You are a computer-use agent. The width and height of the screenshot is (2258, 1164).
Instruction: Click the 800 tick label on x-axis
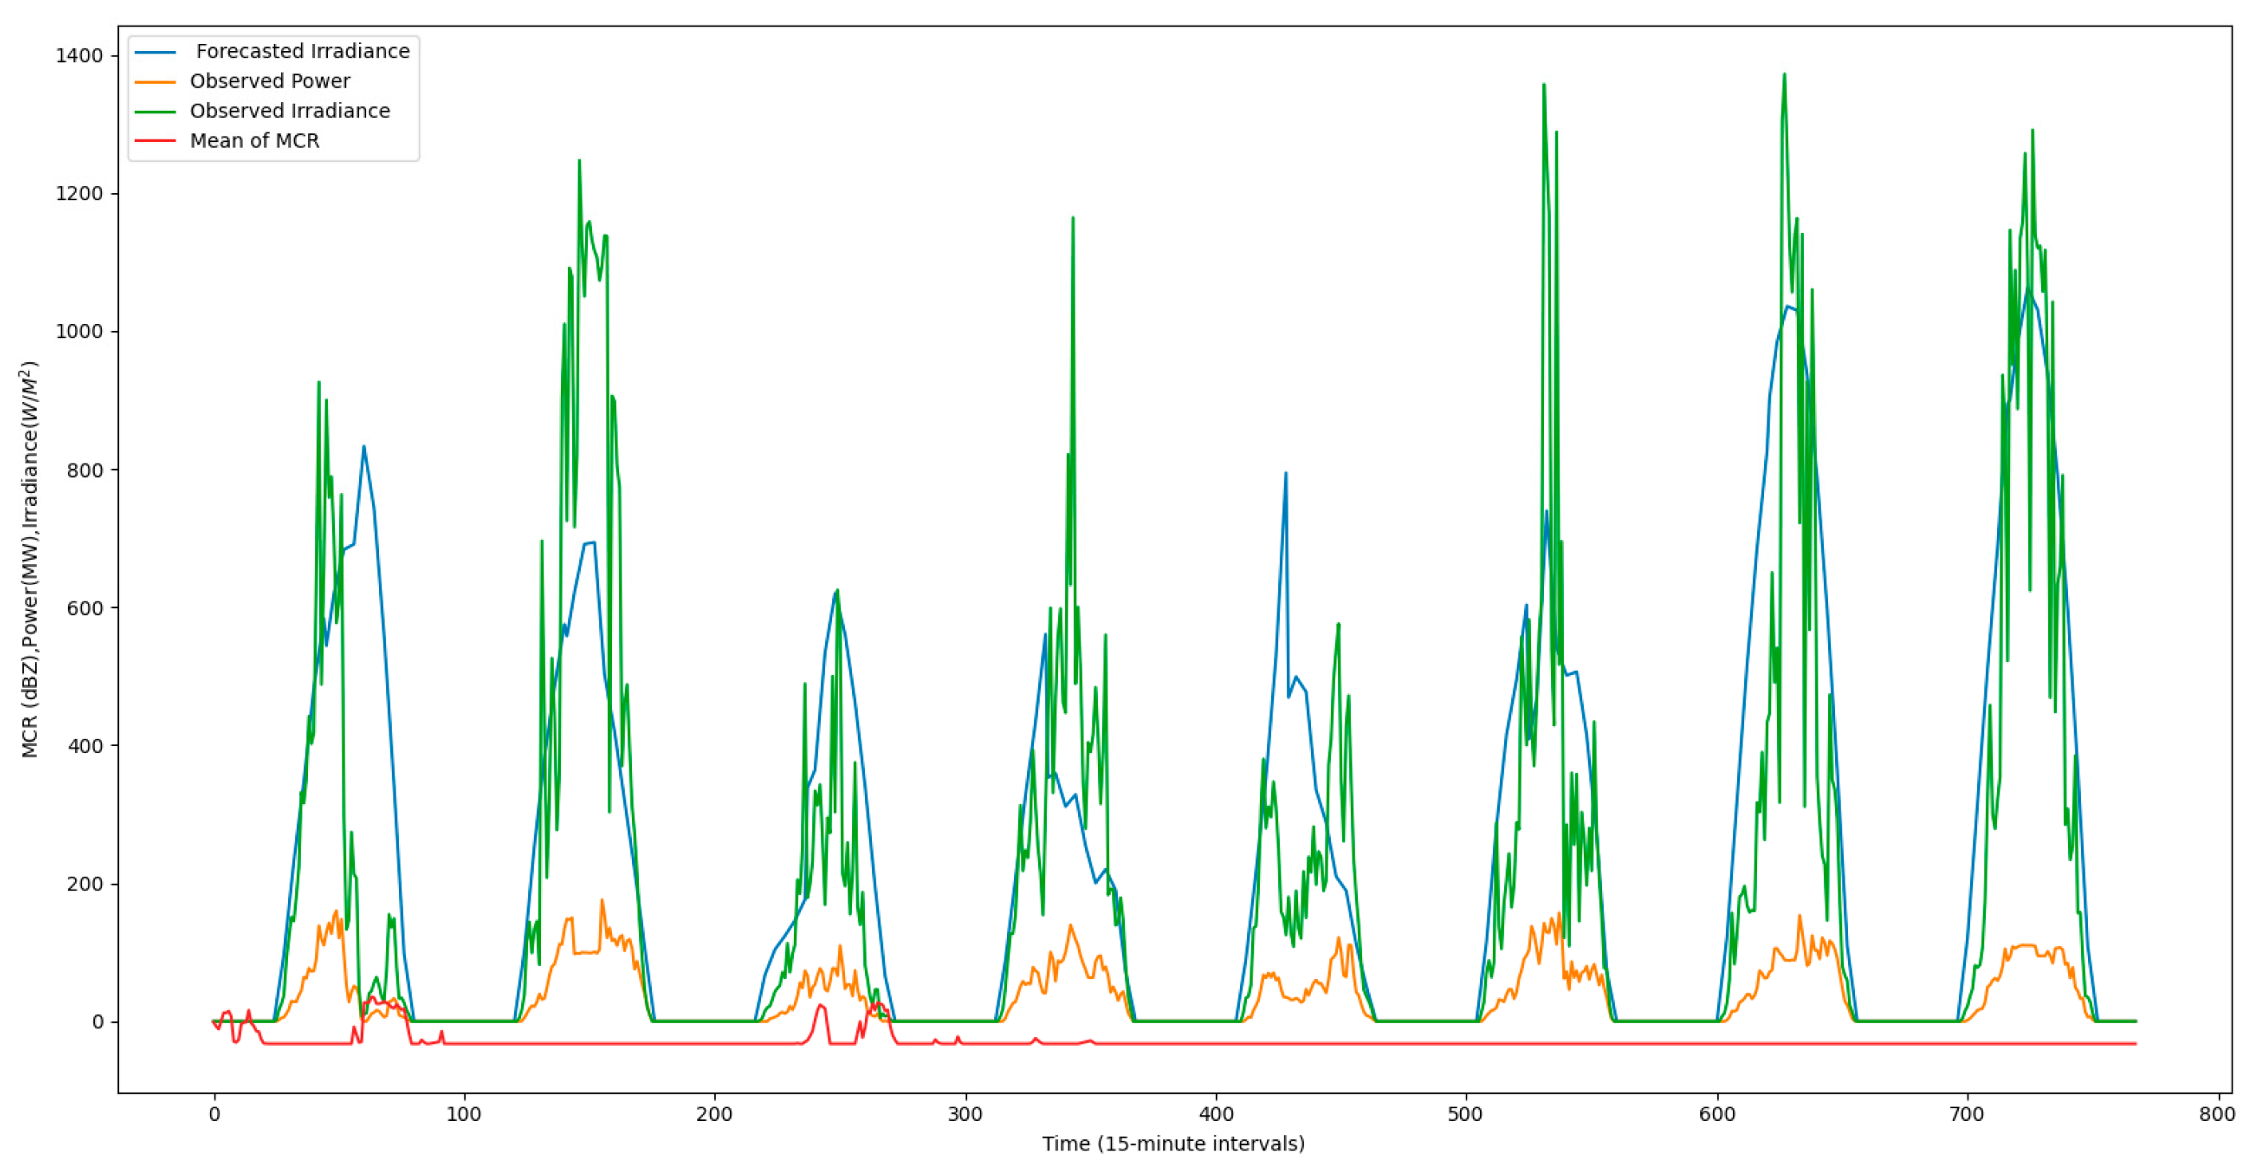[2217, 1115]
